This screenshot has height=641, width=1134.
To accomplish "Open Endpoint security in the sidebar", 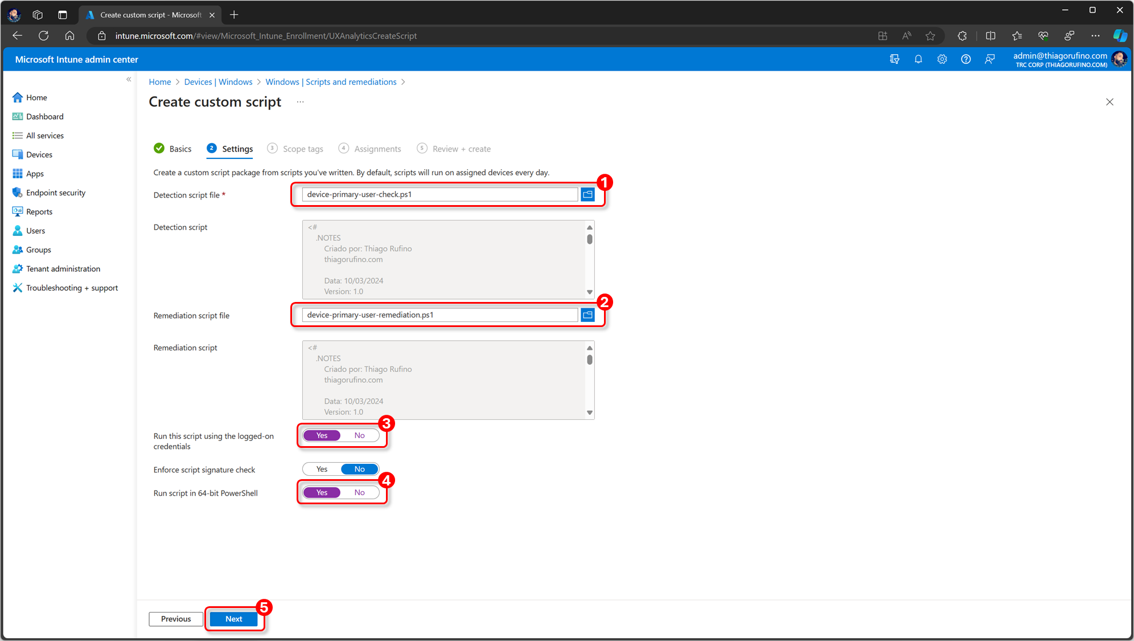I will [49, 193].
